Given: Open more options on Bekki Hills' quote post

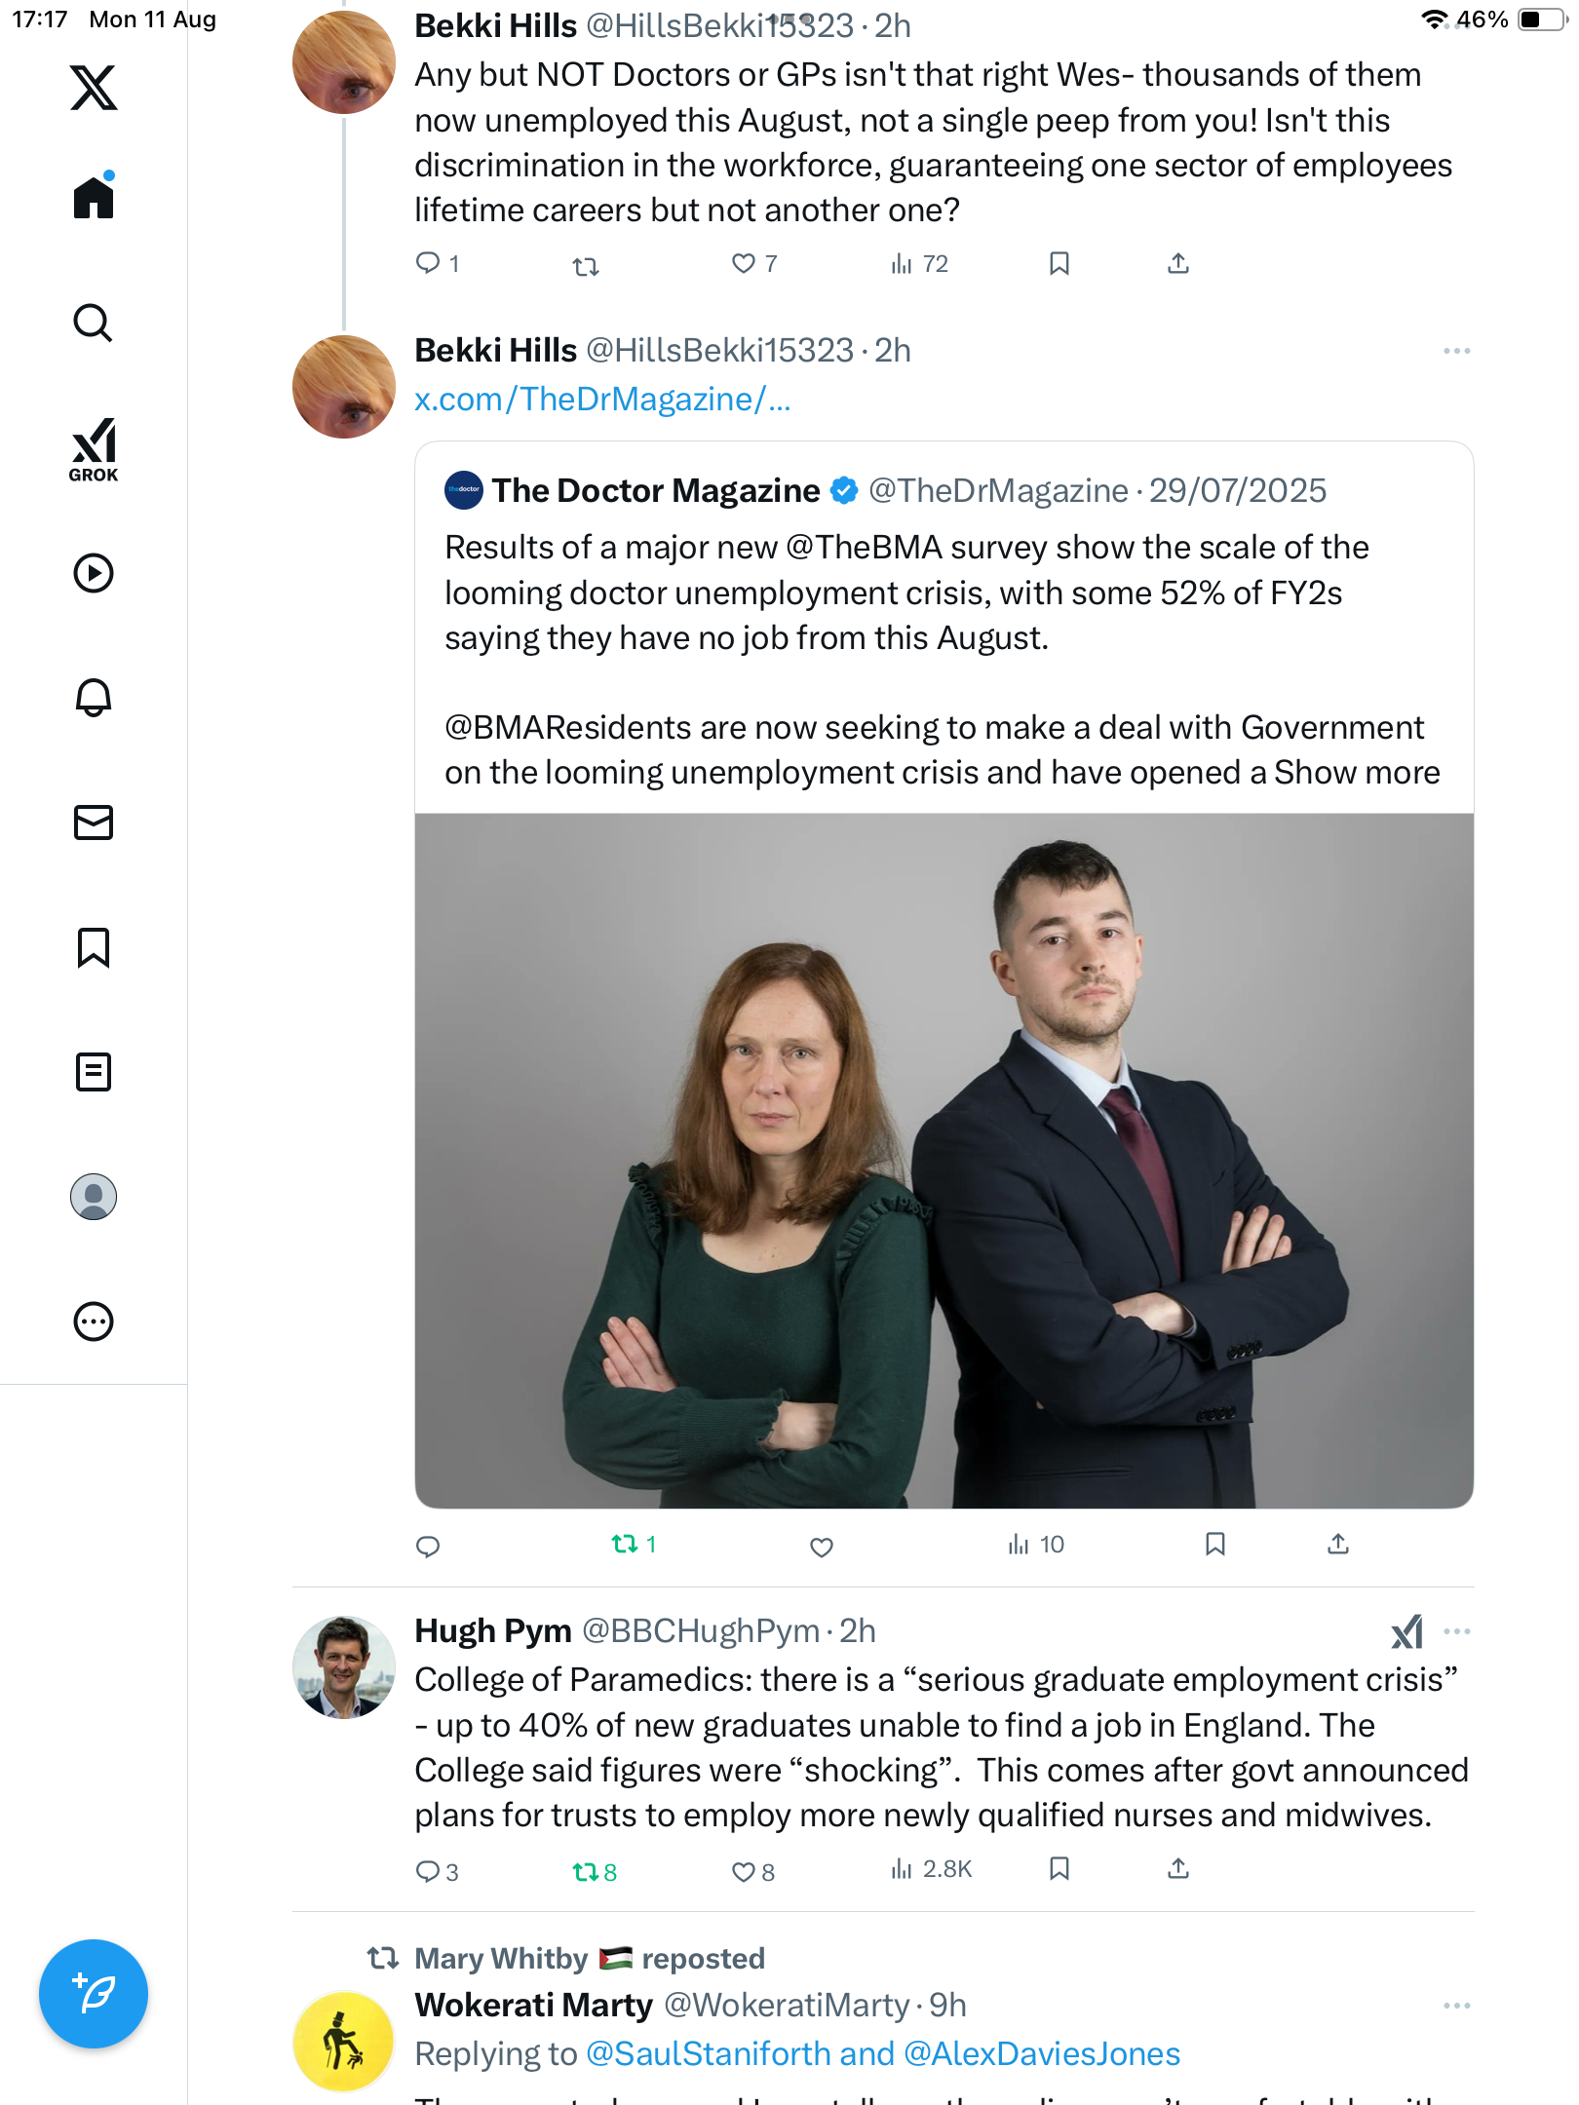Looking at the screenshot, I should pyautogui.click(x=1456, y=351).
